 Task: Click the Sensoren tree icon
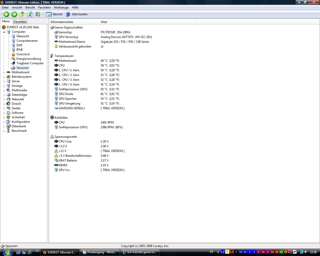coord(13,68)
